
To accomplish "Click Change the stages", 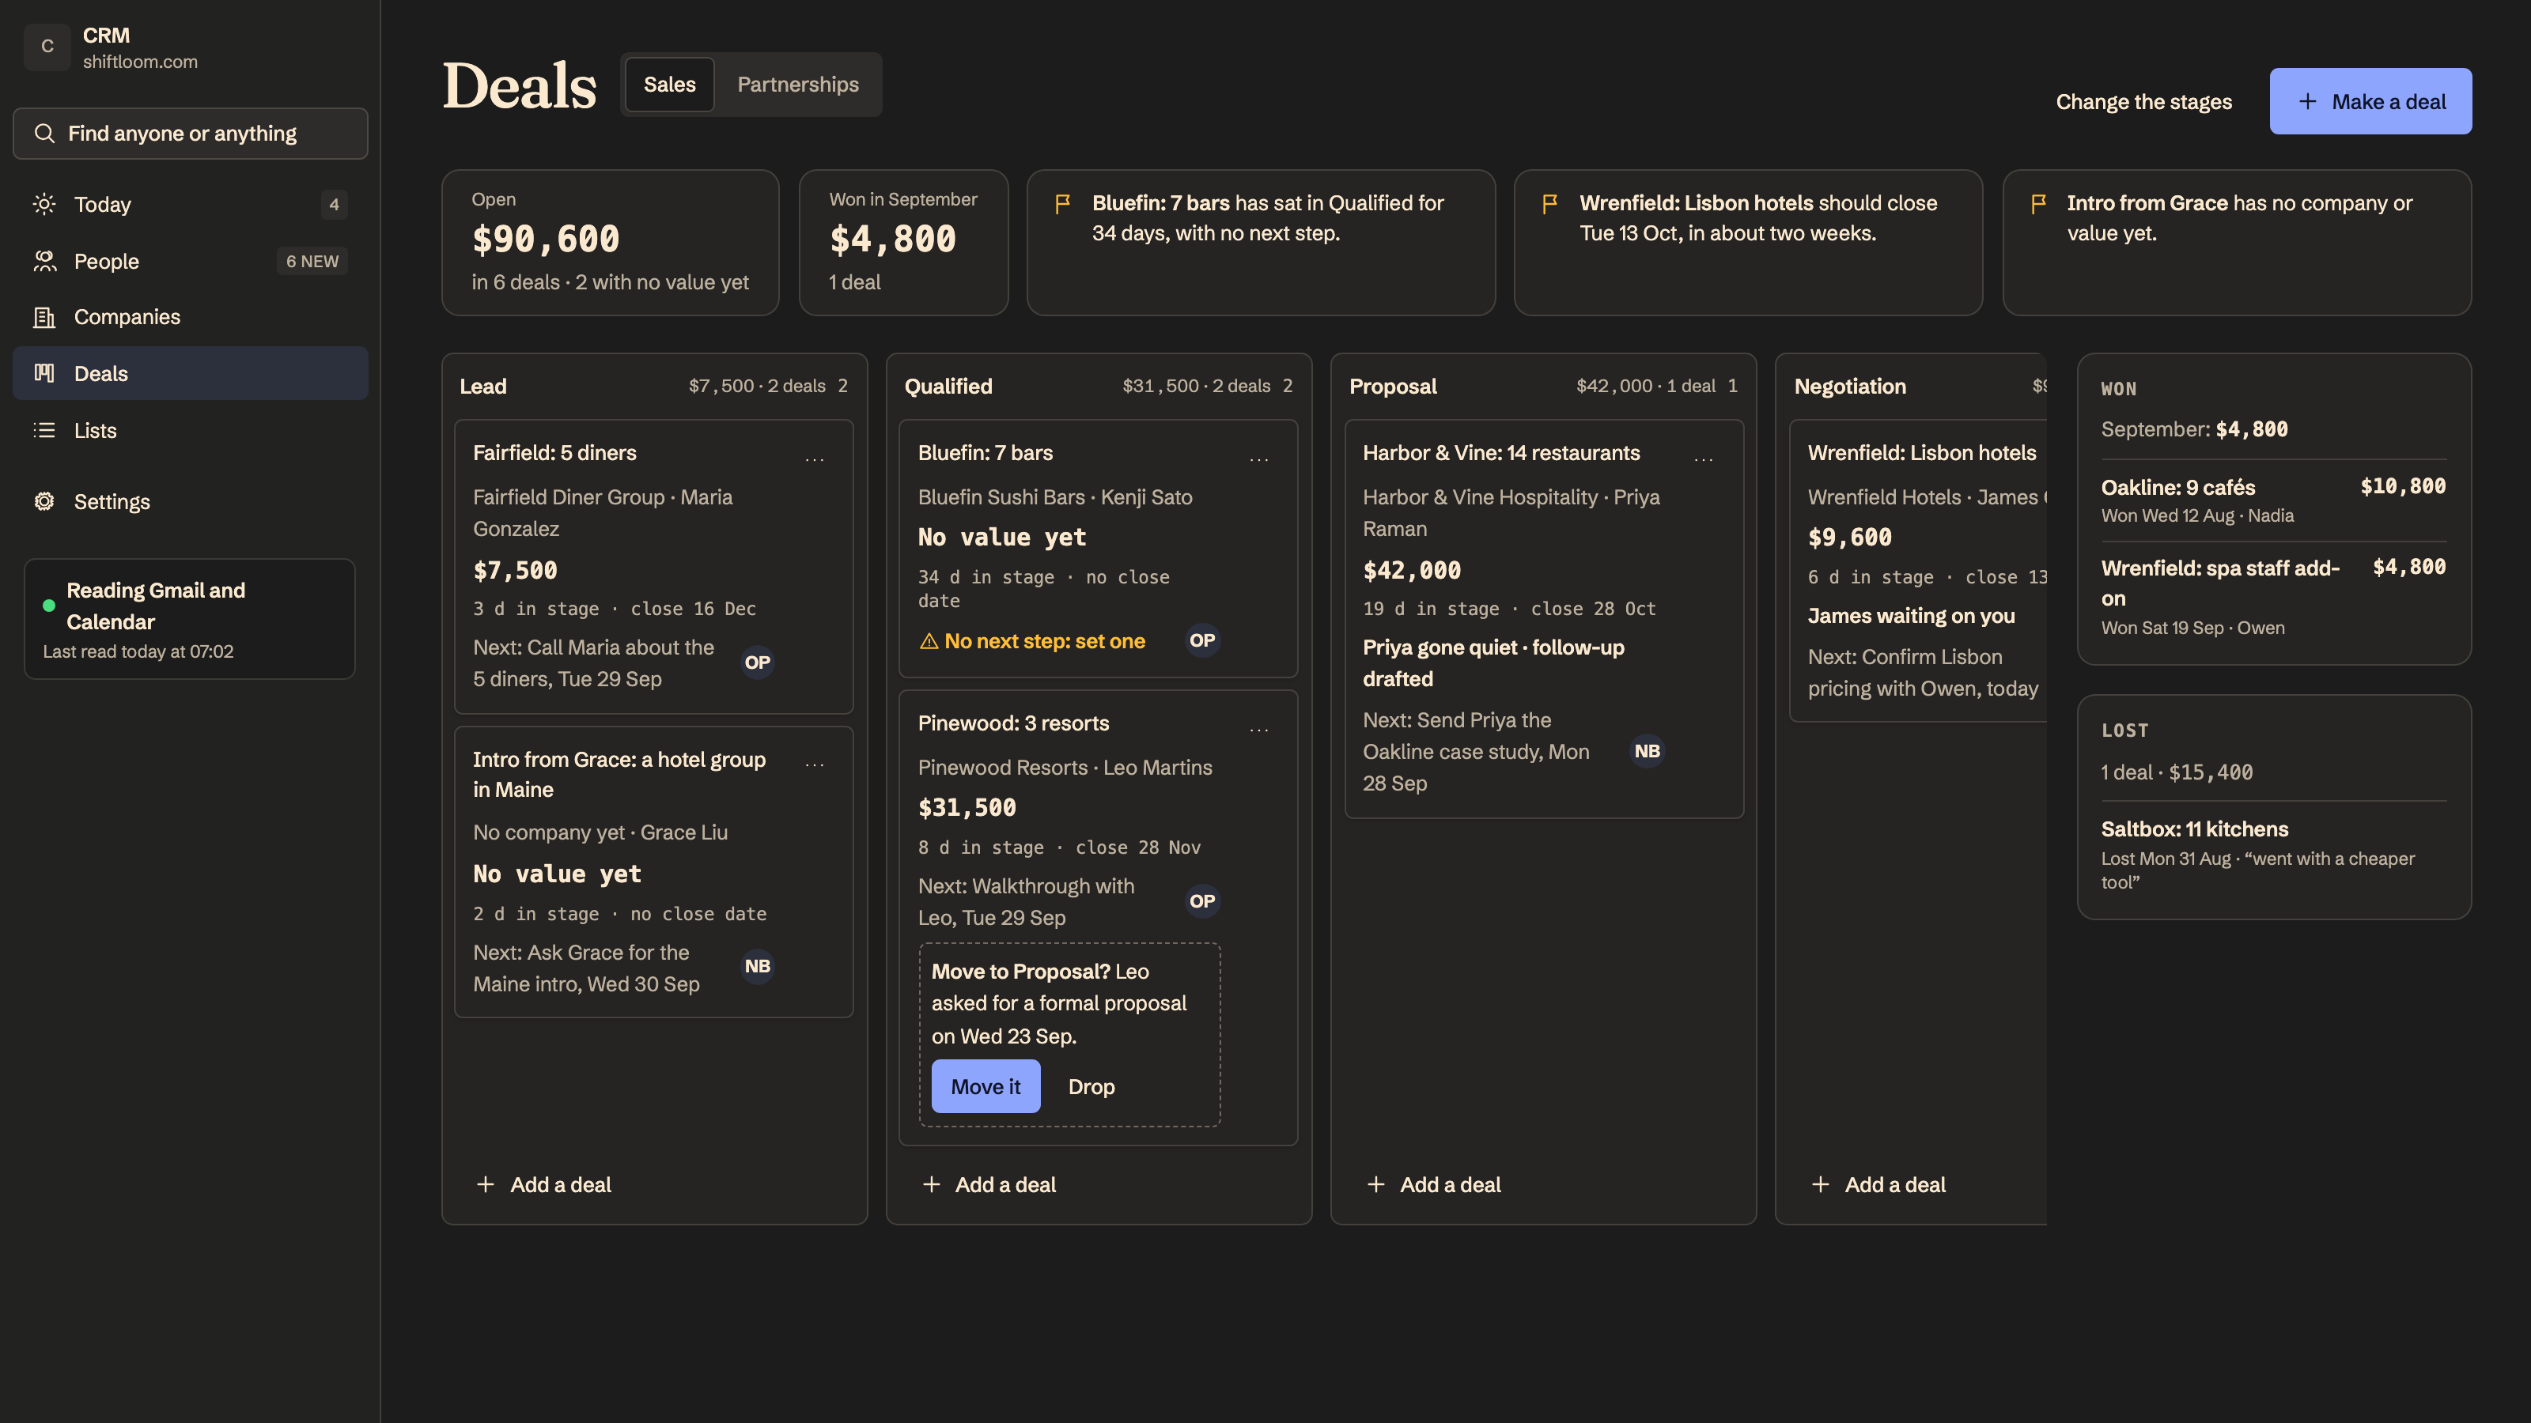I will click(2144, 102).
